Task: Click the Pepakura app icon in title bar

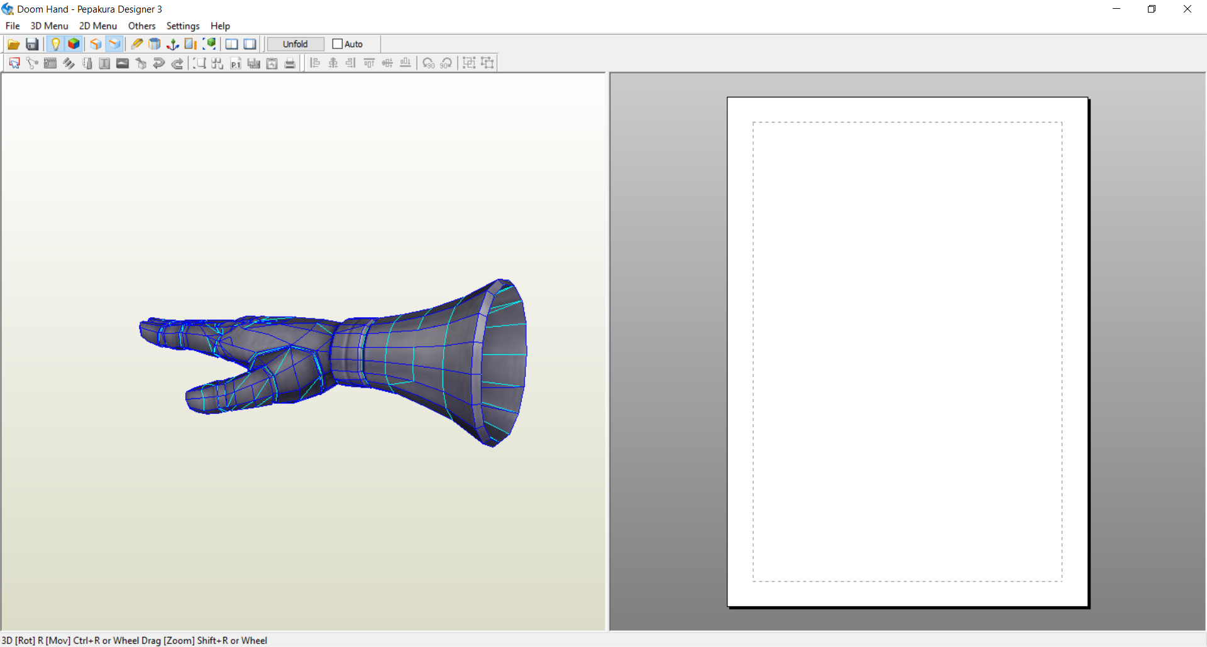Action: [8, 9]
